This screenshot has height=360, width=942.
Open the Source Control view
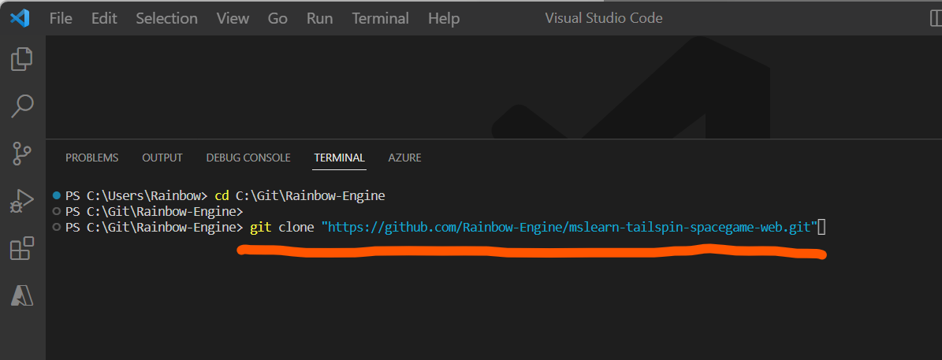point(21,154)
